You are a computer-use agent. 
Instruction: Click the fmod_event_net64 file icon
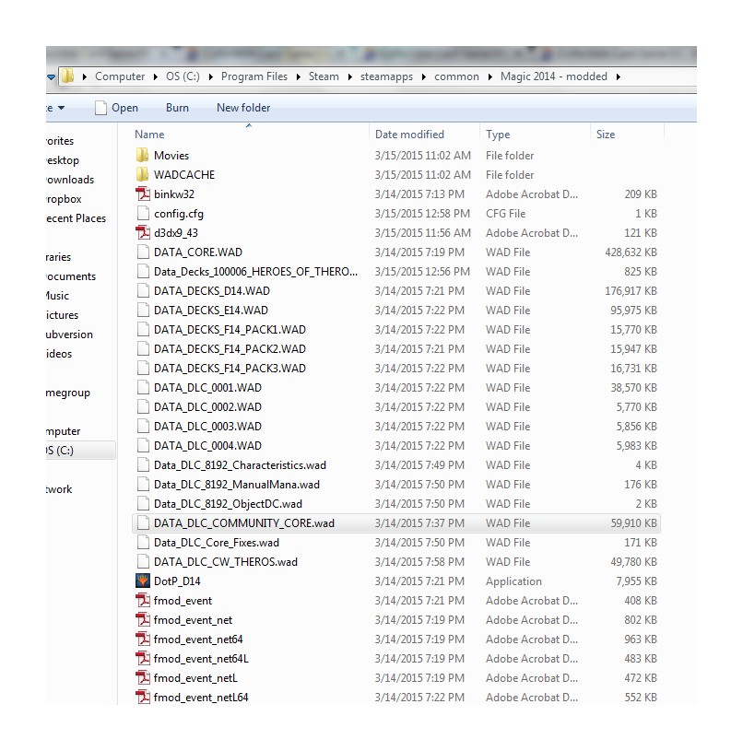(x=142, y=640)
